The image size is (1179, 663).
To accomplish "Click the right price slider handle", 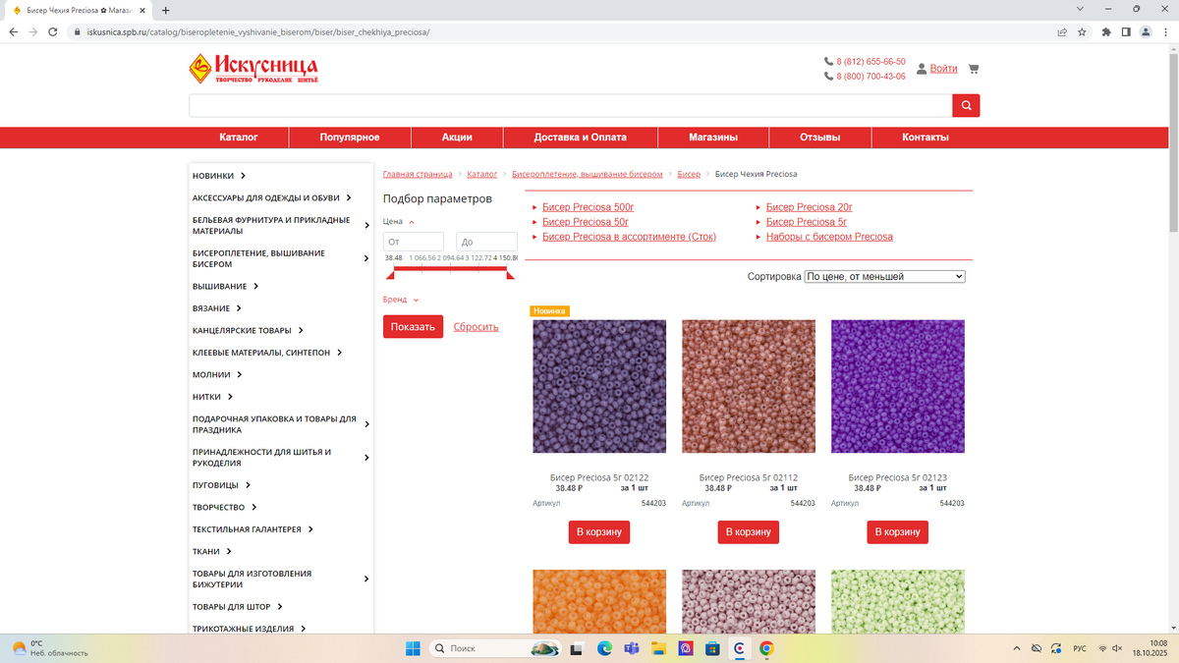I will pyautogui.click(x=510, y=275).
